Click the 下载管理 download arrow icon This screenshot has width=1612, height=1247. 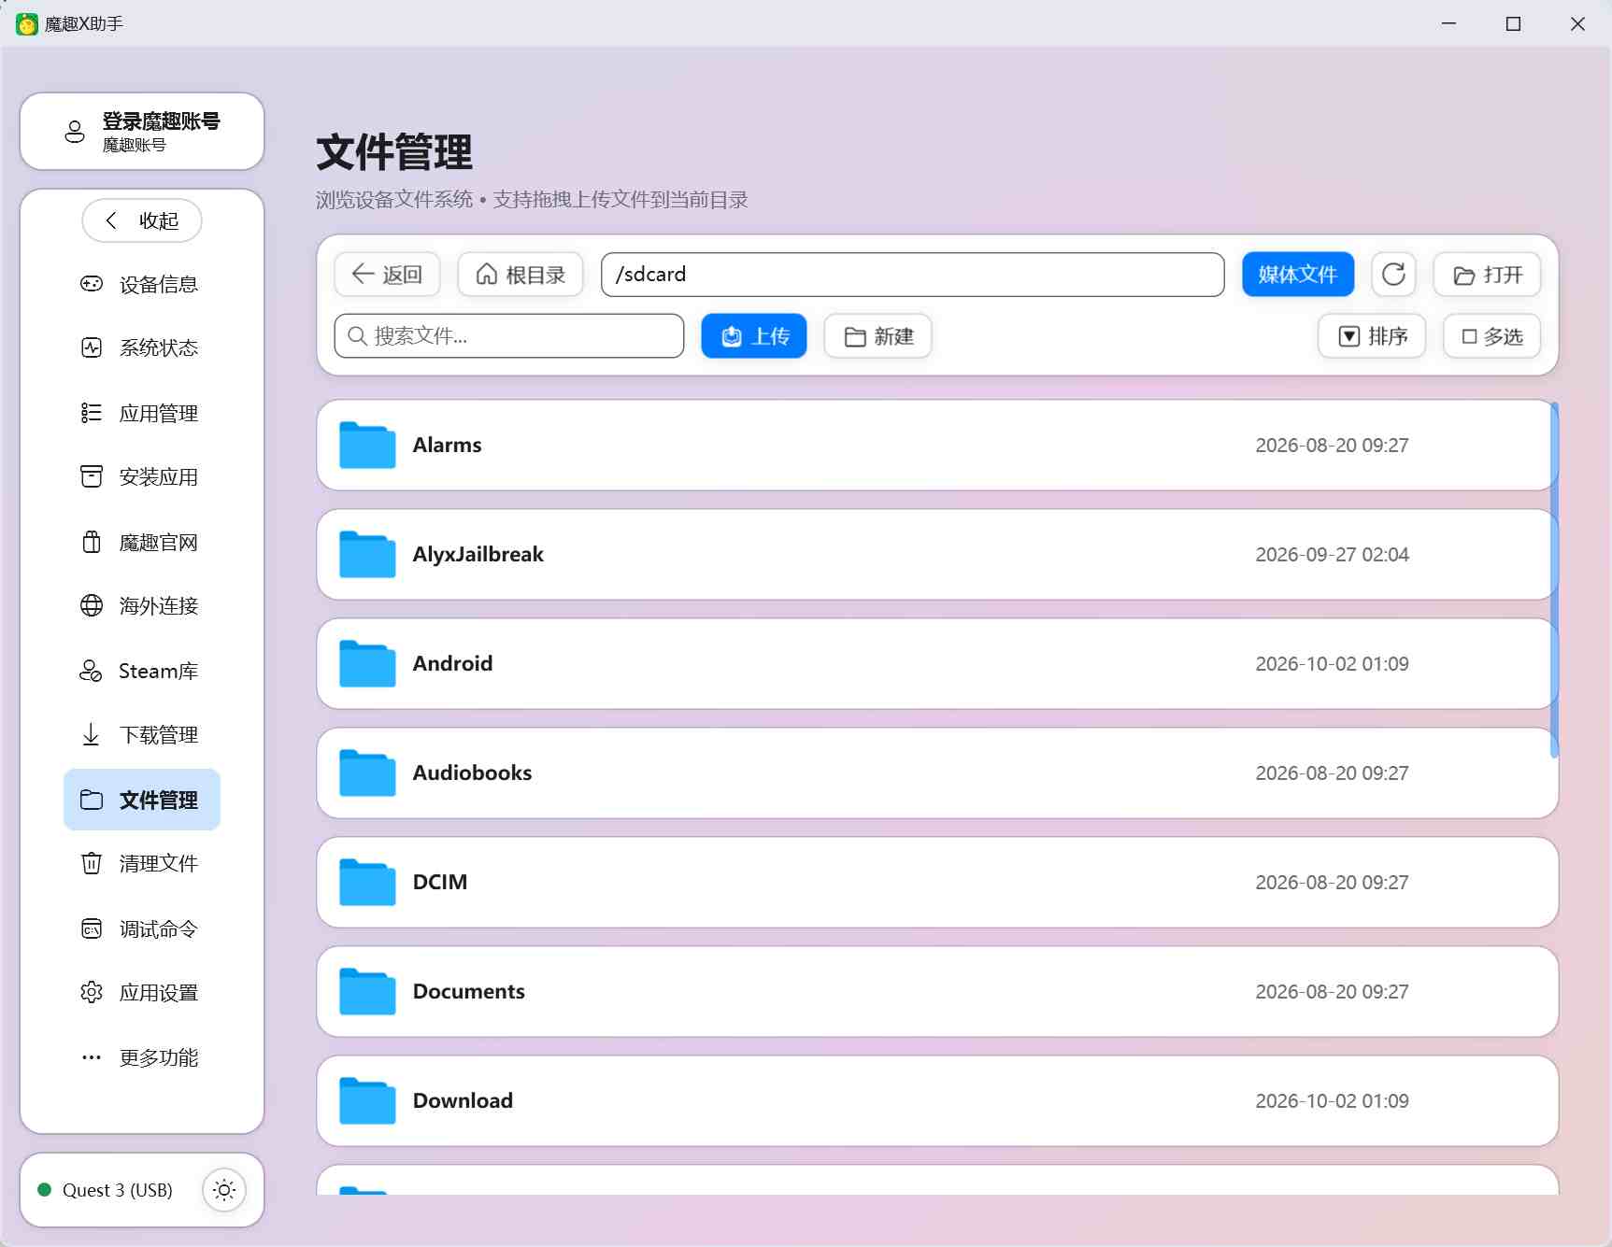92,735
